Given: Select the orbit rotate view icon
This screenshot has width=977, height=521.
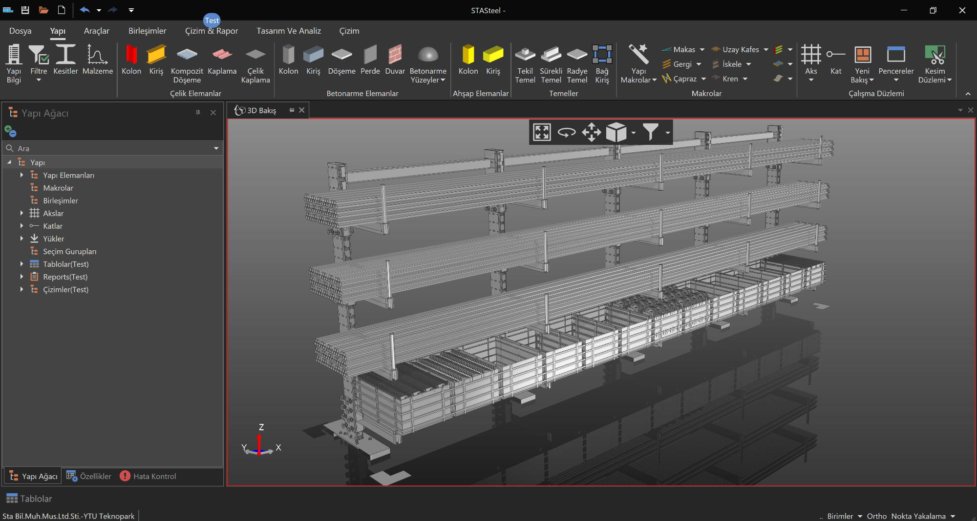Looking at the screenshot, I should point(567,132).
